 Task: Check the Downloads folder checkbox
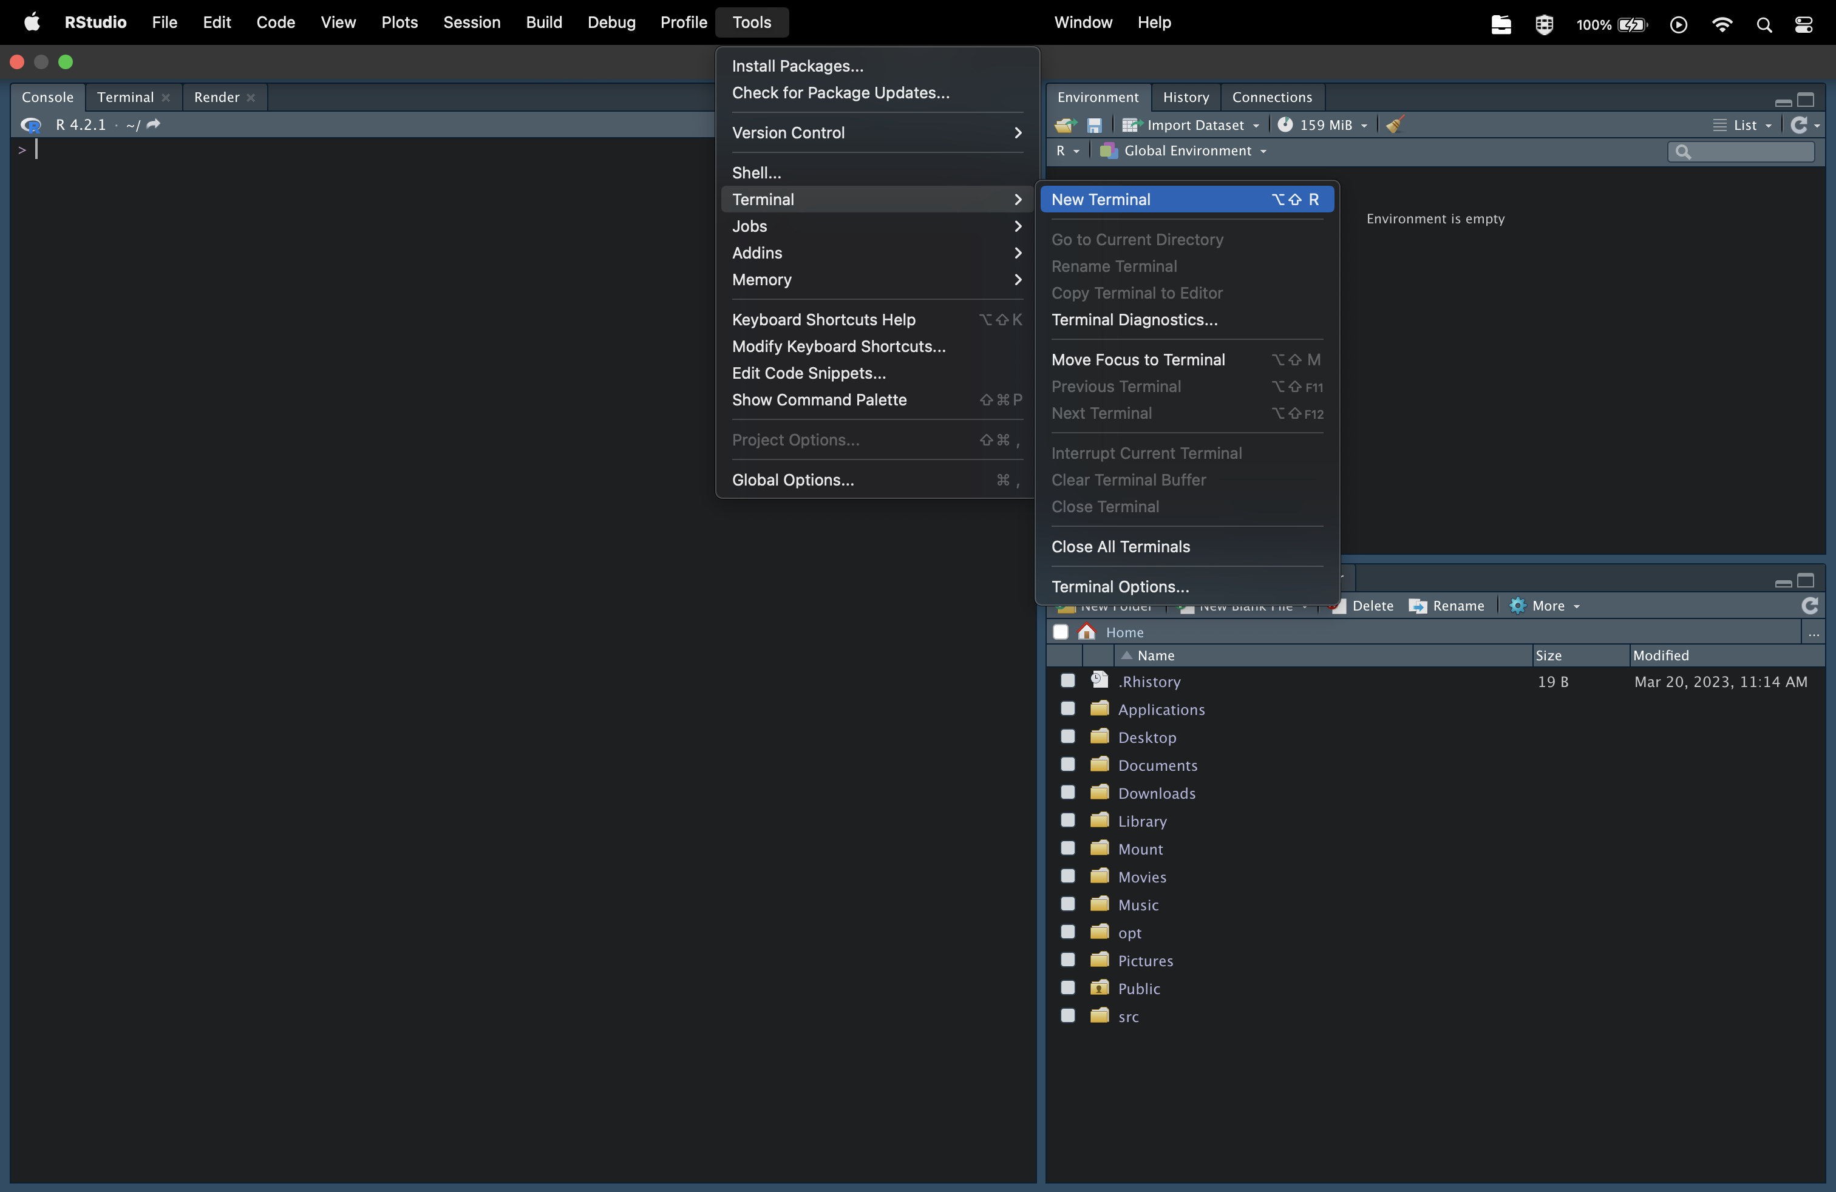(x=1067, y=792)
